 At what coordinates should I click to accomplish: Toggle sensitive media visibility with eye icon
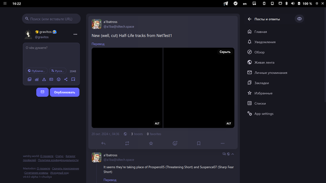tap(299, 19)
